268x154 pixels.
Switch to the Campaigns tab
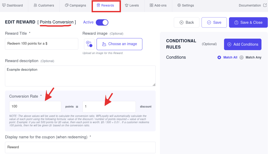pos(76,5)
